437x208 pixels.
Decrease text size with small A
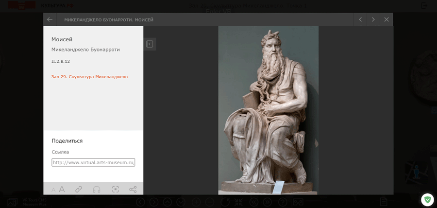[x=53, y=190]
